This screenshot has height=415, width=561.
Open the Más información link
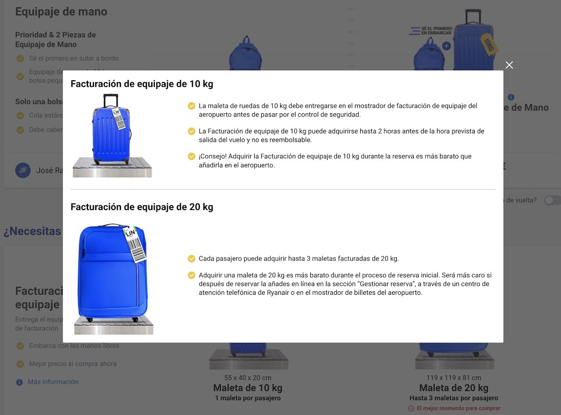pyautogui.click(x=53, y=382)
